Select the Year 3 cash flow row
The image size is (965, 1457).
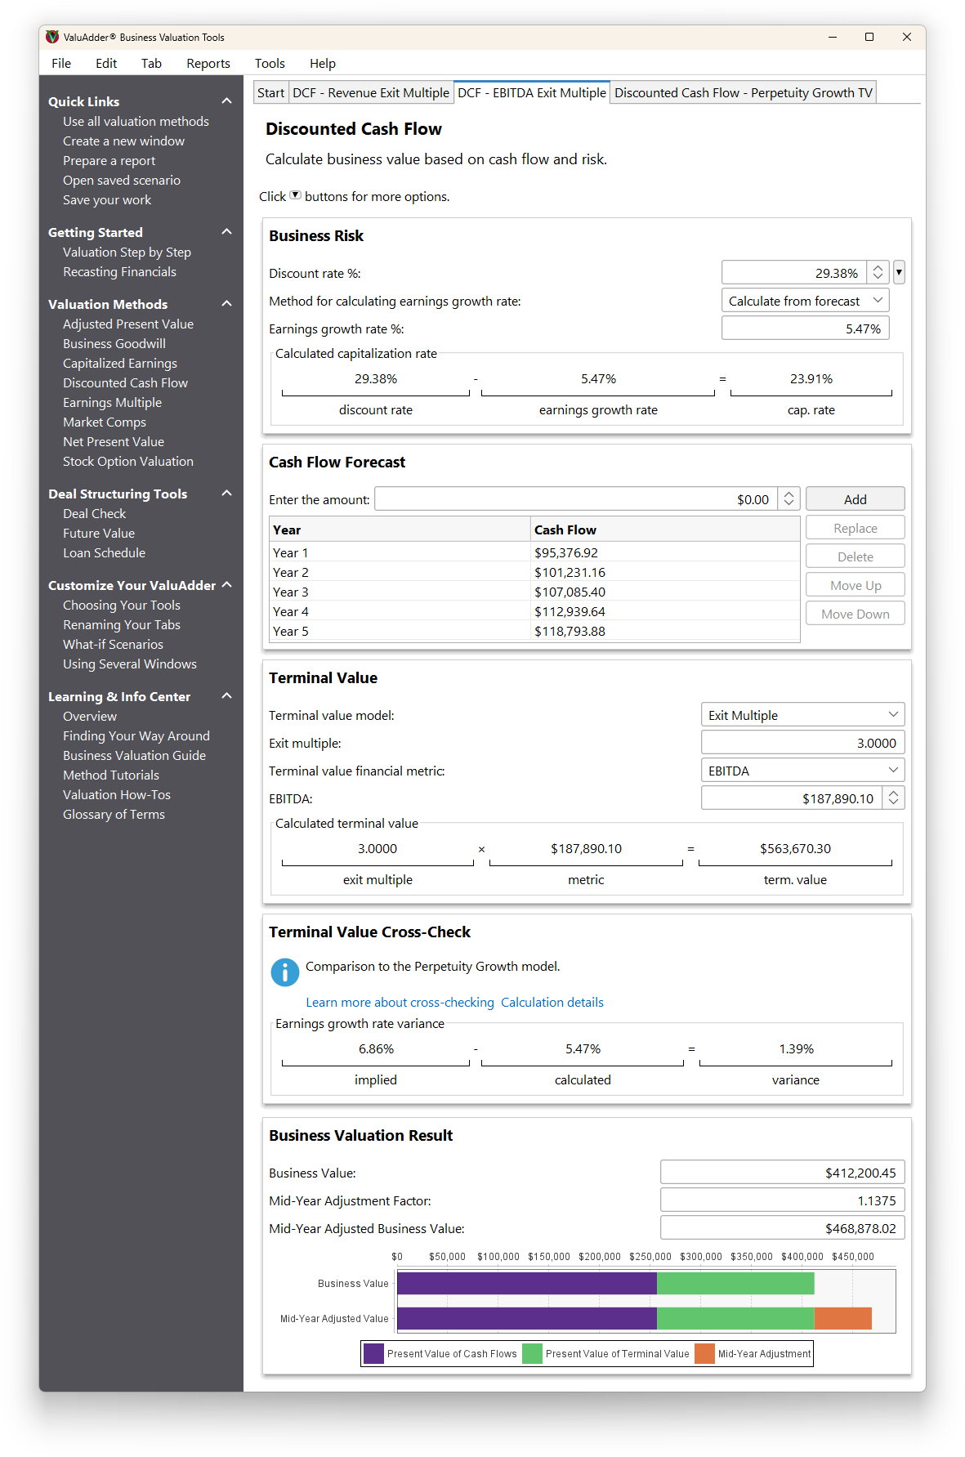(x=534, y=592)
